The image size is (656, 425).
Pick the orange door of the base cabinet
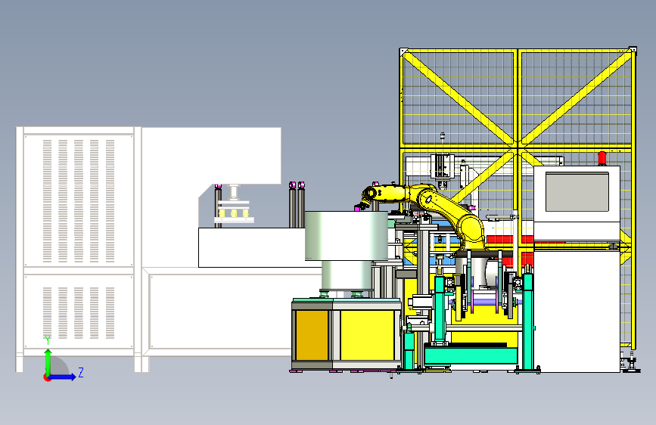pyautogui.click(x=312, y=335)
